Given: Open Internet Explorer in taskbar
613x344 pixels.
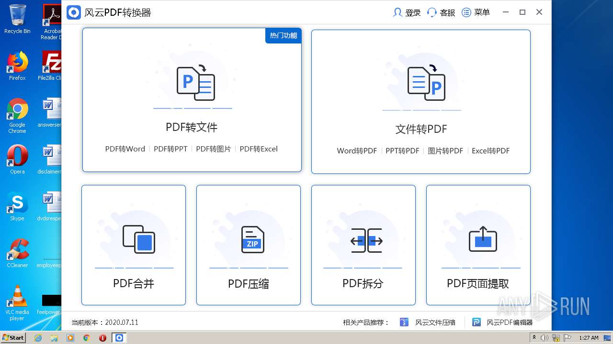Looking at the screenshot, I should (38, 338).
